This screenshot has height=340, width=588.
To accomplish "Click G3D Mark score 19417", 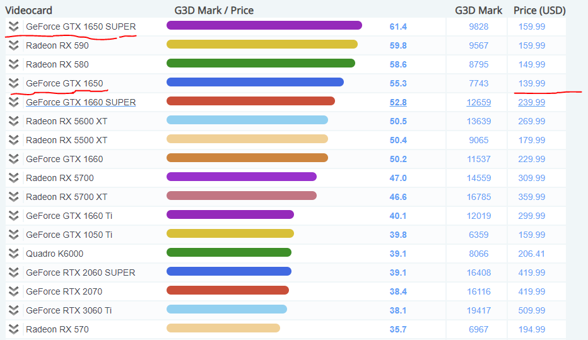I will [x=478, y=310].
